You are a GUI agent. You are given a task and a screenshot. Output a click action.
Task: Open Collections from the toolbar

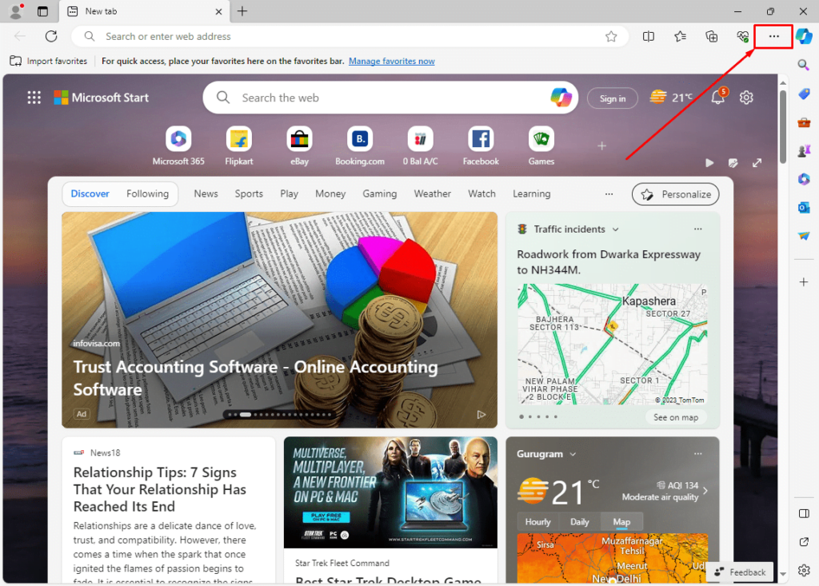(x=709, y=36)
